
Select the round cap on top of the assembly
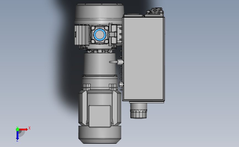pyautogui.click(x=100, y=14)
